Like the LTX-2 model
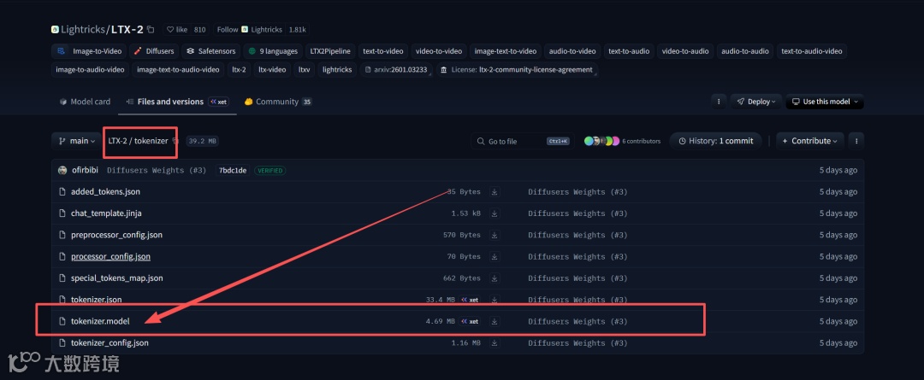This screenshot has width=924, height=380. (x=177, y=29)
